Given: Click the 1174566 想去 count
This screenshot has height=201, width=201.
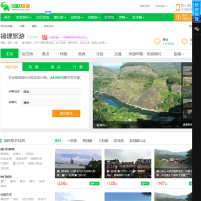Looking at the screenshot, I should click(169, 44).
